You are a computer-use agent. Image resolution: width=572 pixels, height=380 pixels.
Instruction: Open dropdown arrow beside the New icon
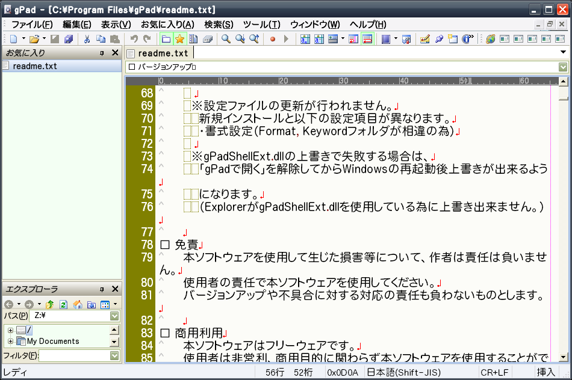(23, 38)
